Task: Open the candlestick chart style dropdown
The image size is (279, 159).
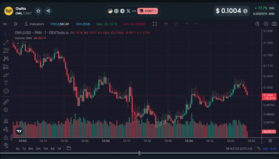Action: (x=15, y=24)
